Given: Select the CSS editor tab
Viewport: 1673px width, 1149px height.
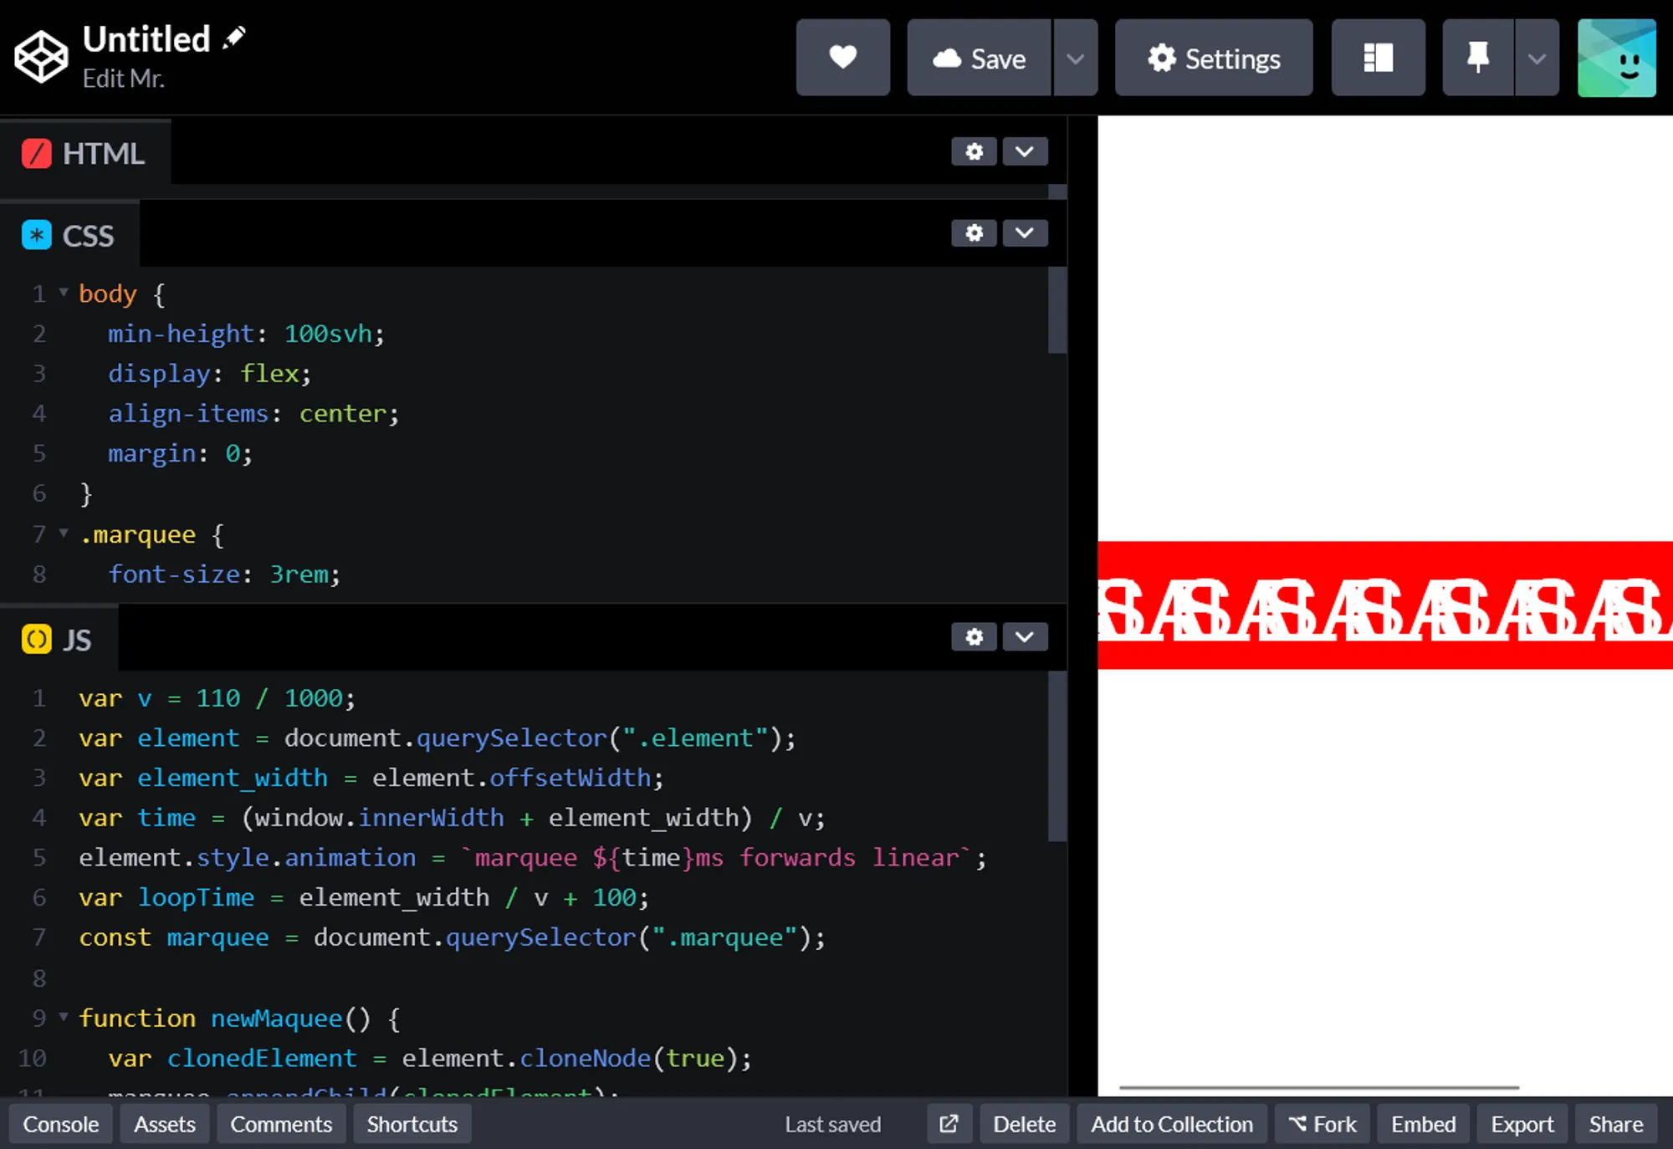Looking at the screenshot, I should [69, 236].
